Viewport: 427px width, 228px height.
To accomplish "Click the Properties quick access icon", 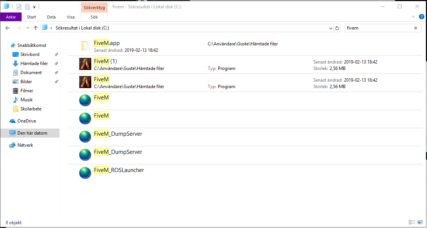I will pyautogui.click(x=19, y=7).
